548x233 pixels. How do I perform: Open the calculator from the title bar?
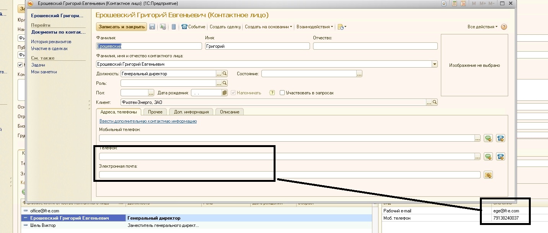[454, 3]
